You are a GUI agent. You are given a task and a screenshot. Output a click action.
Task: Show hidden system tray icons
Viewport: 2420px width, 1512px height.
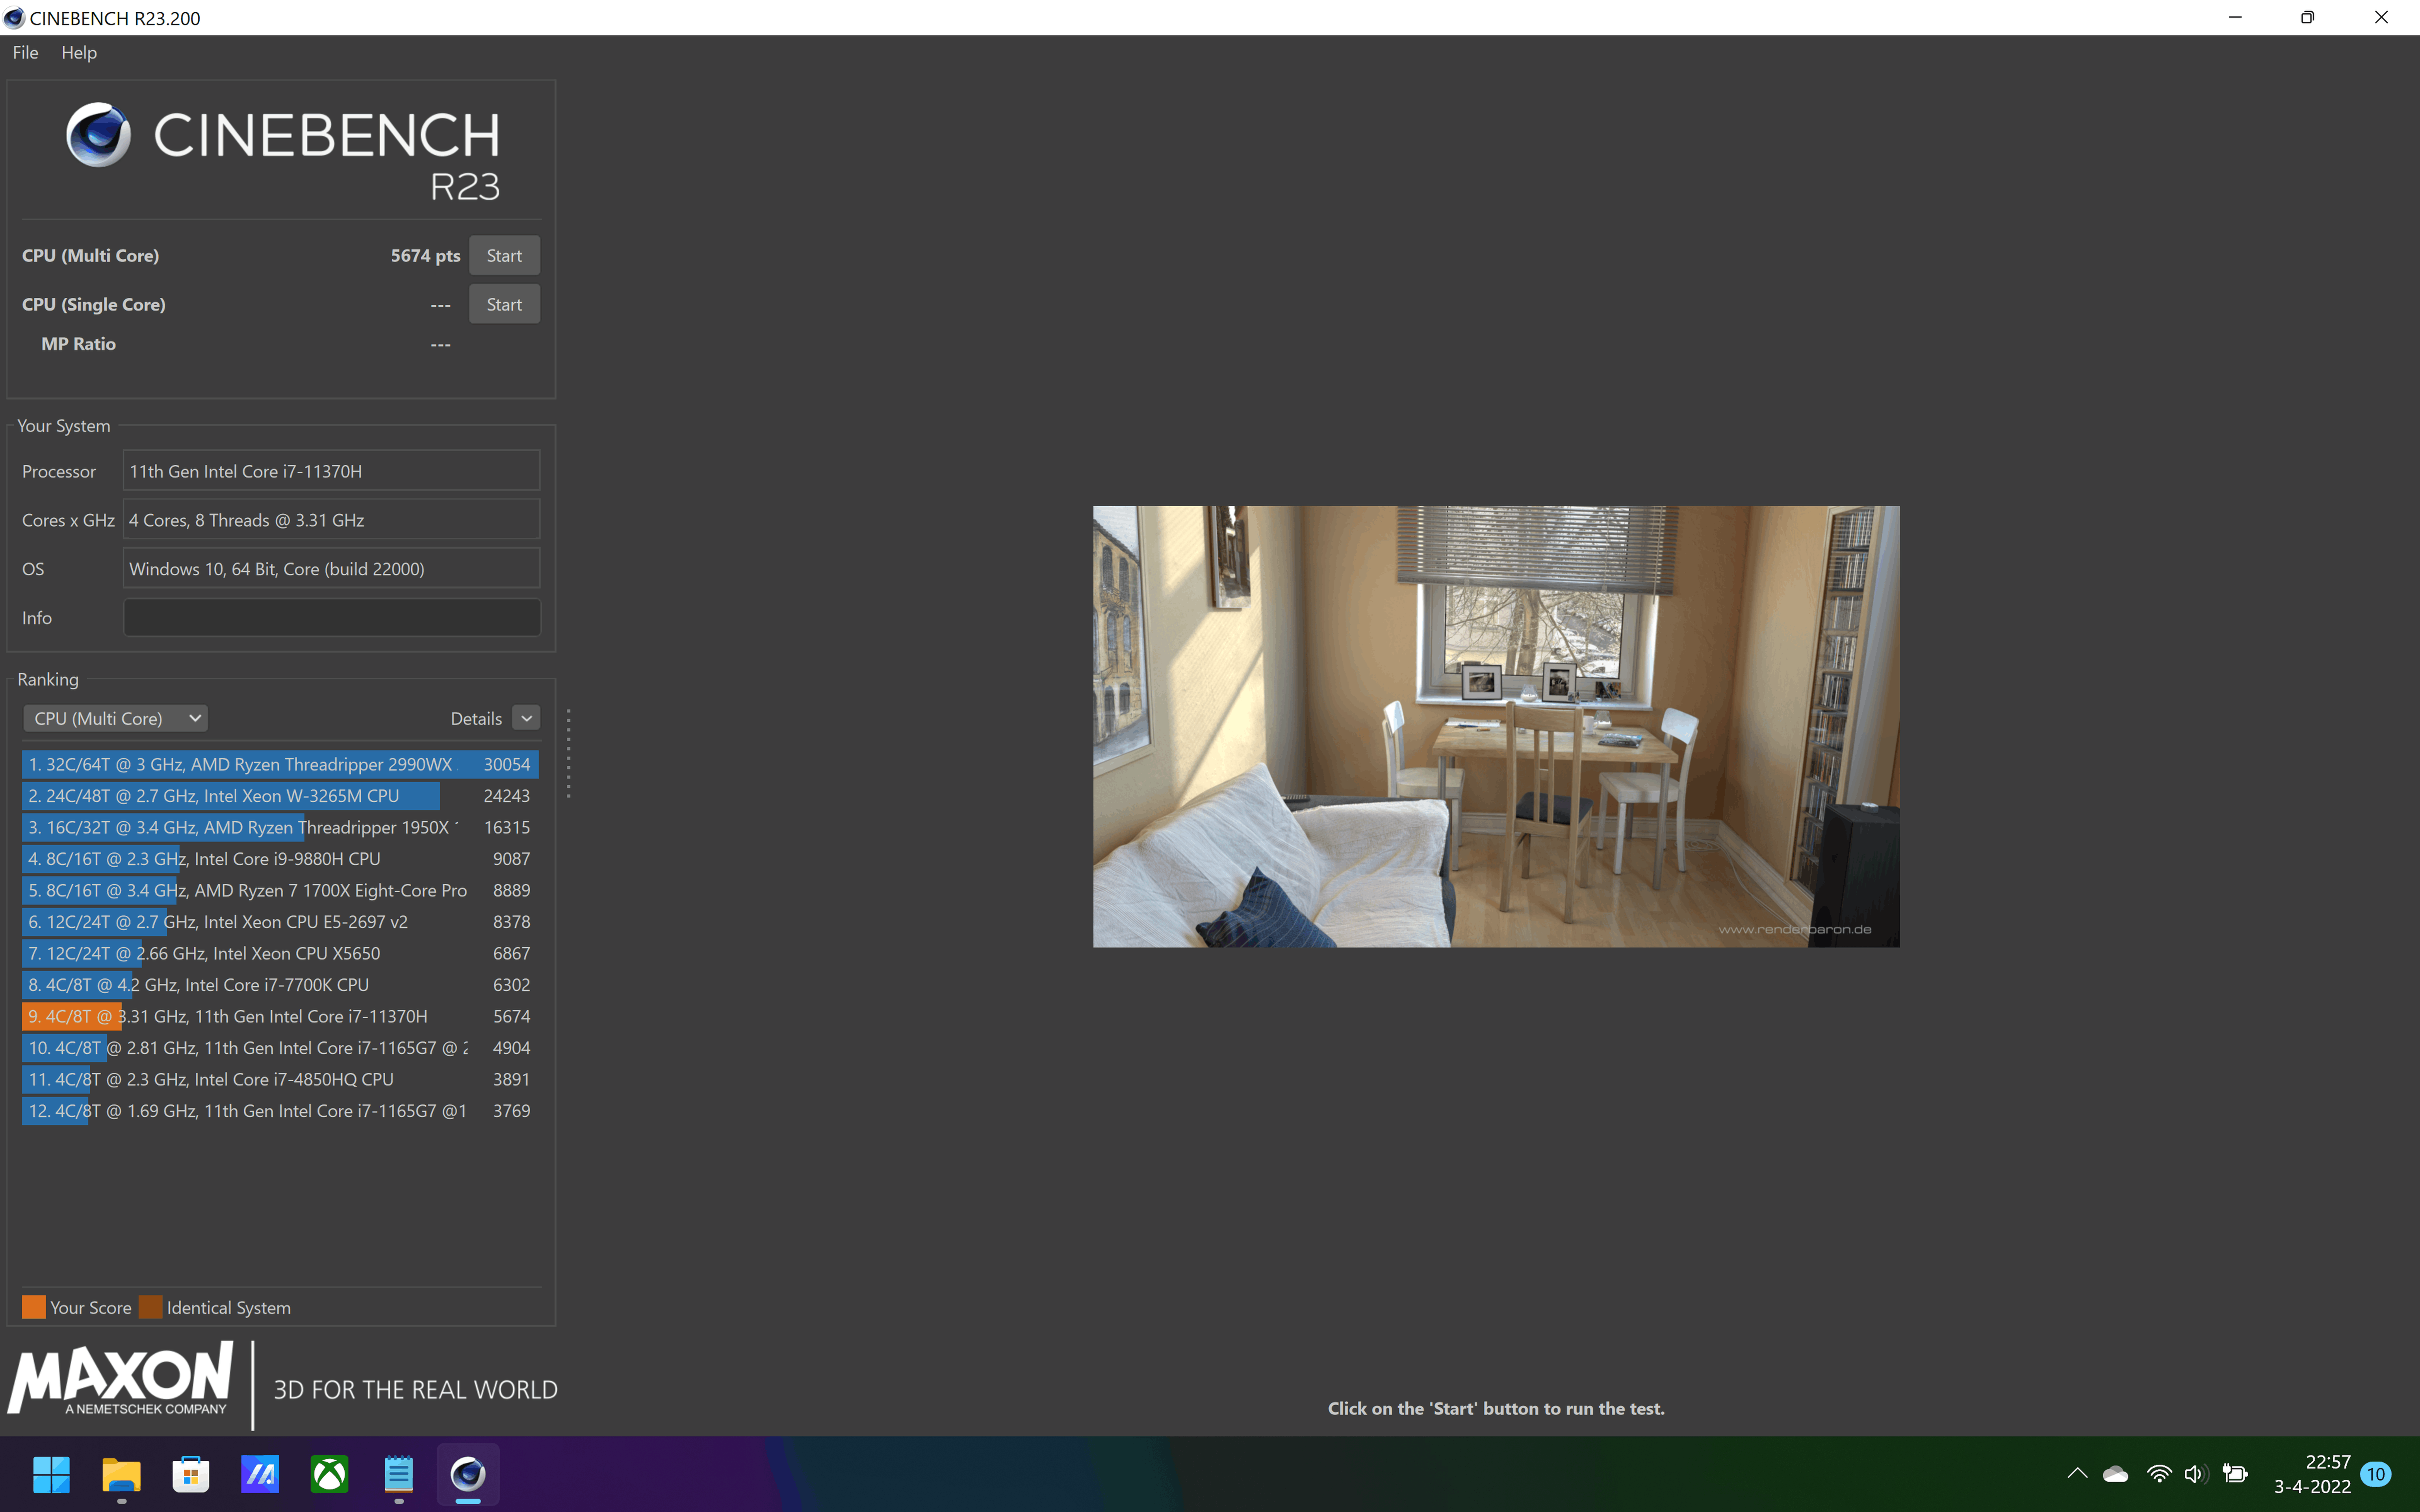pos(2077,1473)
